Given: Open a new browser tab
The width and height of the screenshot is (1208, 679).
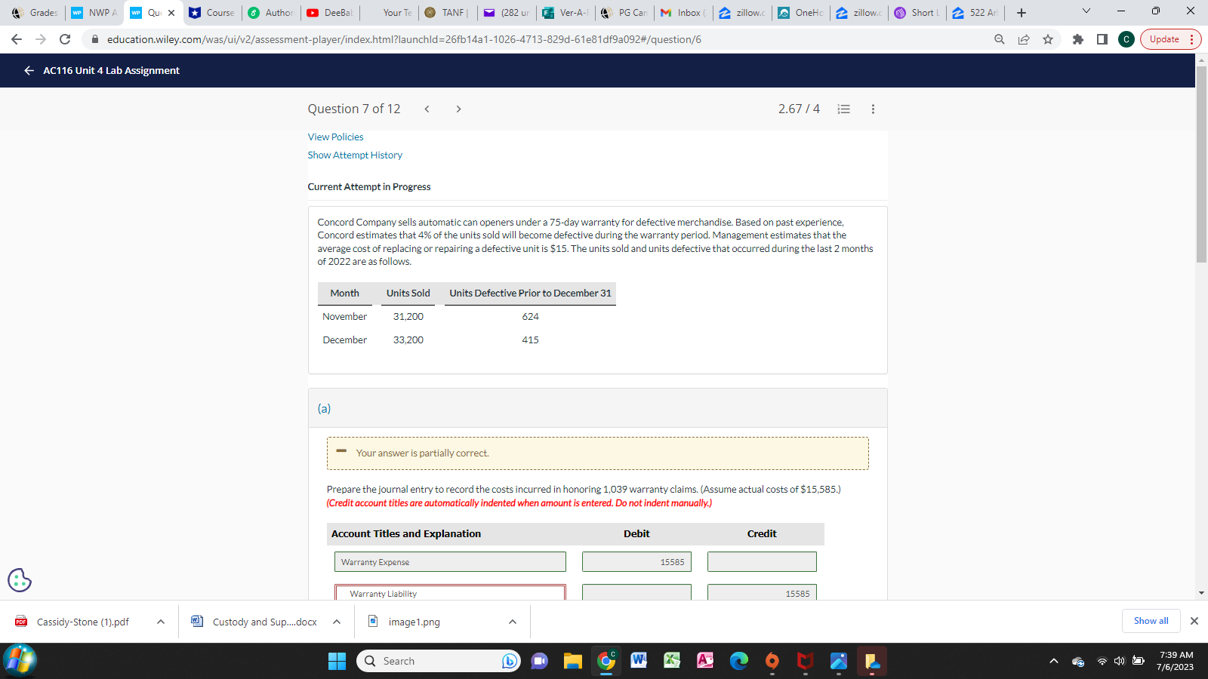Looking at the screenshot, I should (x=1022, y=13).
